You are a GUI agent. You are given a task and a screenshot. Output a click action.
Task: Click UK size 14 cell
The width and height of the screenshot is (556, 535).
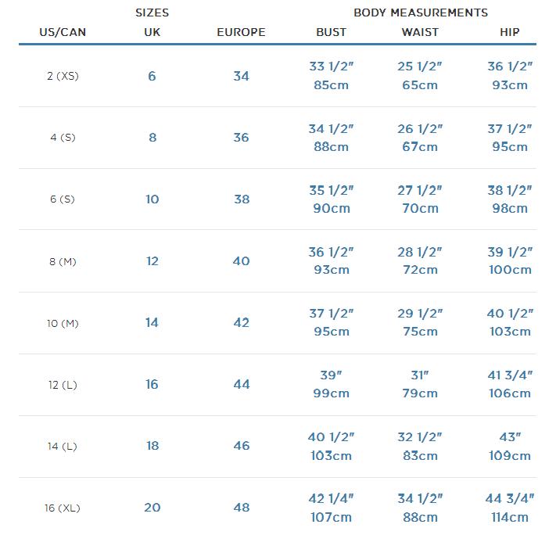[x=152, y=322]
